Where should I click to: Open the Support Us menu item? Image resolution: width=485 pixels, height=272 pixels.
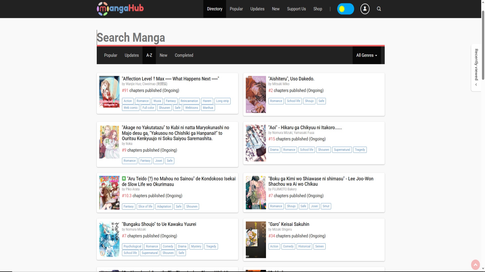[x=296, y=9]
